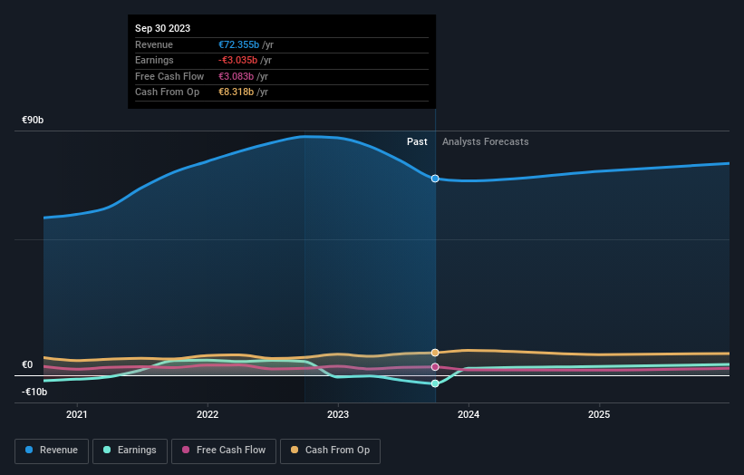This screenshot has width=744, height=475.
Task: Click the 2023 x-axis label
Action: [338, 414]
